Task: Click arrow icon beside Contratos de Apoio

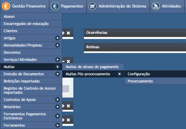Action: click(58, 100)
